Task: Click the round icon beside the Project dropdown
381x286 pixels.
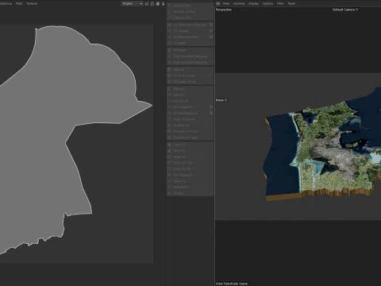Action: [x=158, y=3]
